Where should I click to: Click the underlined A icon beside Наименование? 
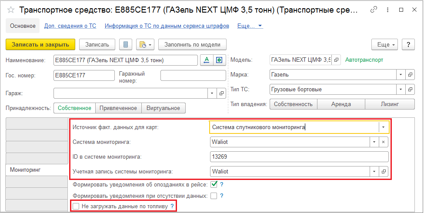(x=207, y=60)
